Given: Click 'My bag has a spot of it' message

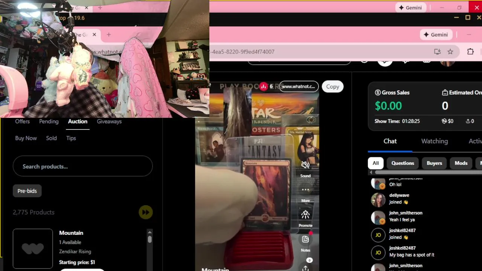Looking at the screenshot, I should [412, 255].
